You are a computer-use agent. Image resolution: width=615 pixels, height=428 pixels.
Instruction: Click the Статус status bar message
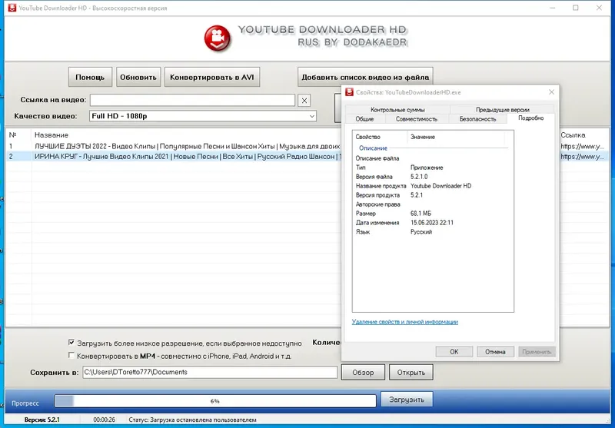click(x=193, y=420)
